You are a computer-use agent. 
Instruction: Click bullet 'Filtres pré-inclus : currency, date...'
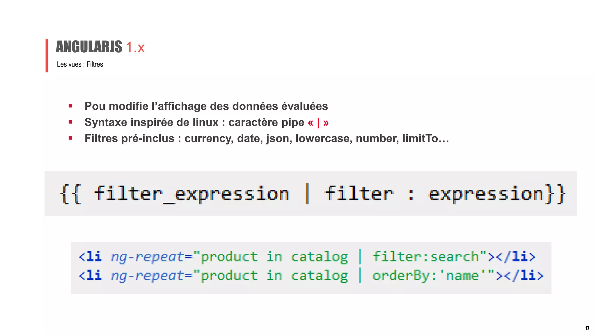pyautogui.click(x=267, y=138)
